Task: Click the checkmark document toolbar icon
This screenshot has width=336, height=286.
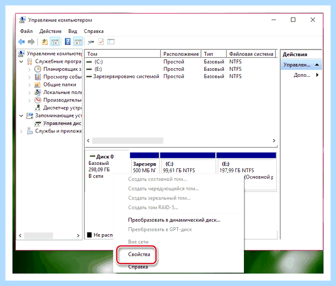Action: coord(101,42)
